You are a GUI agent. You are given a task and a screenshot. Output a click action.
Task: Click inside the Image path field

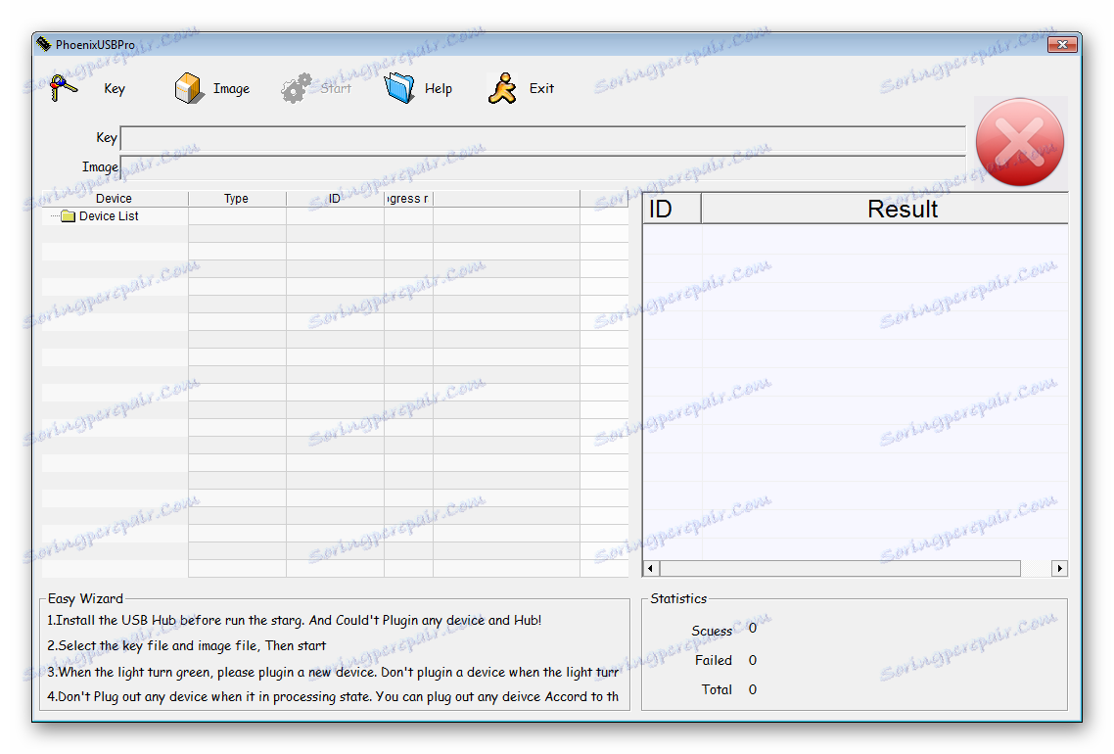542,167
